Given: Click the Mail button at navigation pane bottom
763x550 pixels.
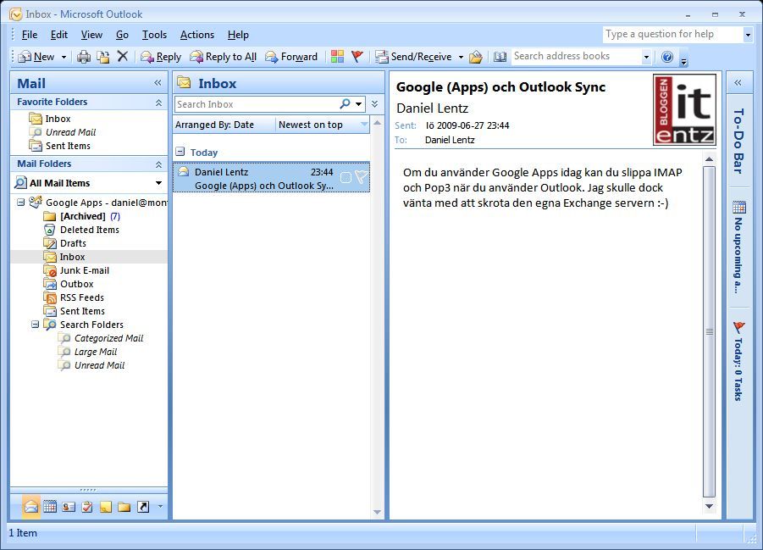Looking at the screenshot, I should pos(31,507).
